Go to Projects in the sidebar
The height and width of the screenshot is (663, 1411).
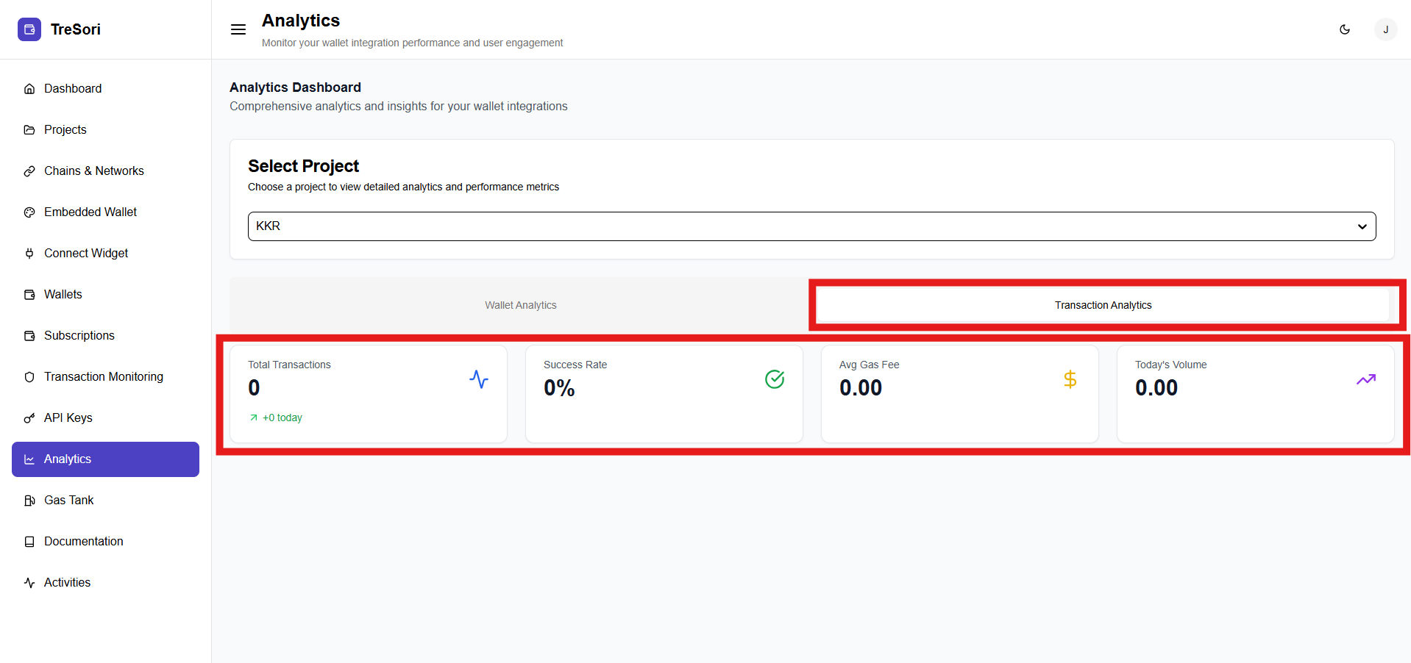click(65, 129)
